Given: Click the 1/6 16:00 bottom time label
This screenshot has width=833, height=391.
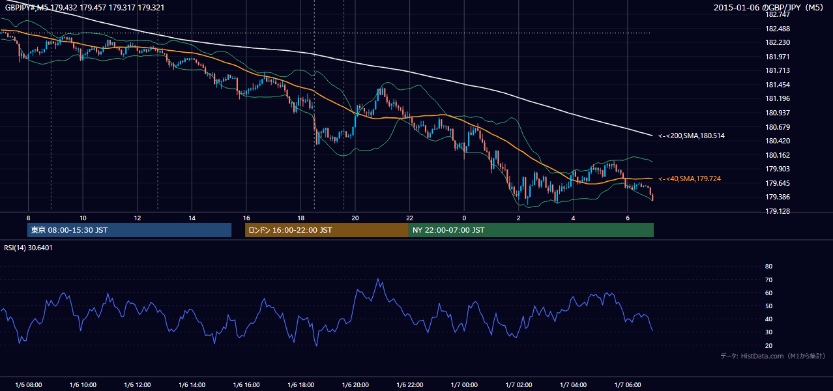Looking at the screenshot, I should pos(246,385).
